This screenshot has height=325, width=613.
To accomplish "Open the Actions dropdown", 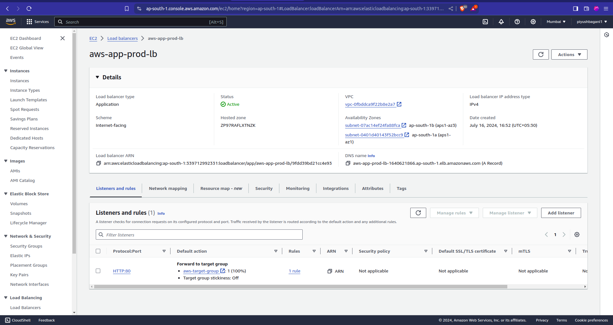I will coord(569,54).
